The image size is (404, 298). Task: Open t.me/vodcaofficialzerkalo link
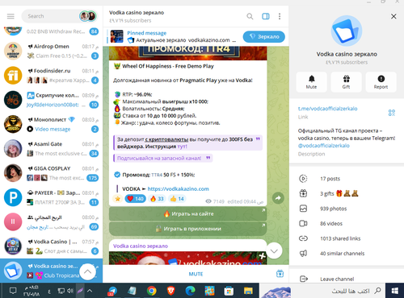pos(327,109)
